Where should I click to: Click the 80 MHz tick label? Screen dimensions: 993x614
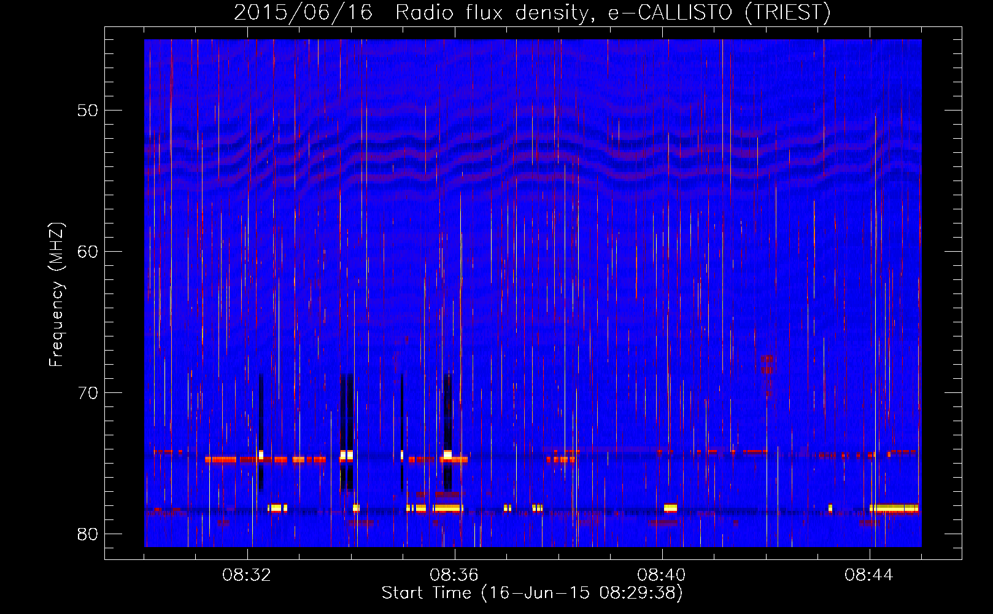pos(88,534)
